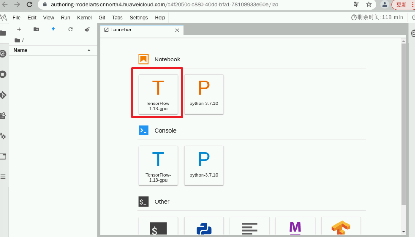Click the Notebook section icon
This screenshot has width=415, height=237.
[144, 59]
